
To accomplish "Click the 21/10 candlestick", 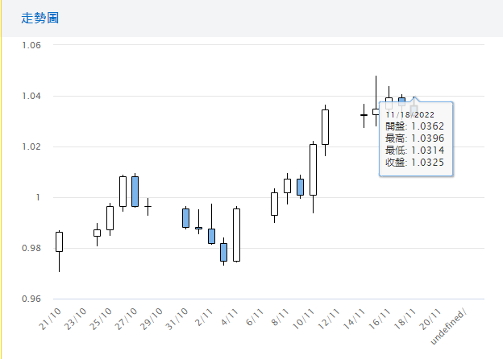I will (x=59, y=241).
